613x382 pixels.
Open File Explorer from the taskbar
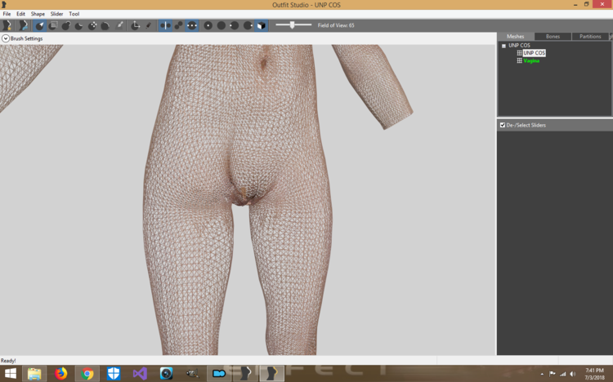tap(34, 374)
